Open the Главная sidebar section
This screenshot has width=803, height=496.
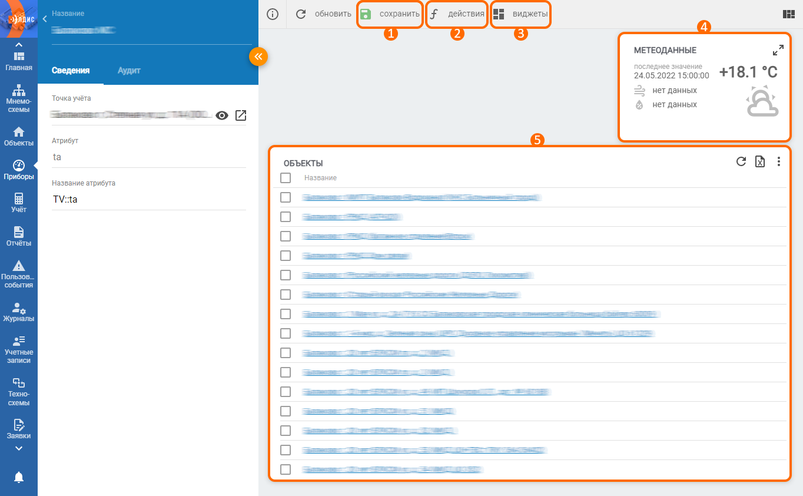point(19,61)
